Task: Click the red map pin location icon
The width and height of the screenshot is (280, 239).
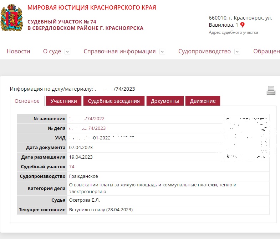Action: coord(242,25)
